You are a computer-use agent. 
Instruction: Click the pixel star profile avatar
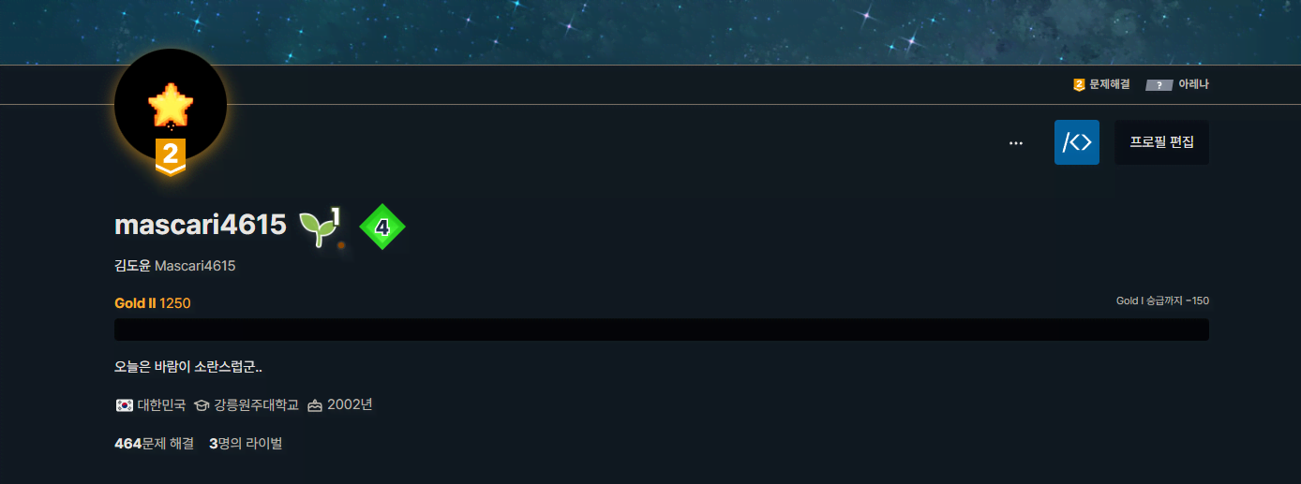(x=171, y=105)
